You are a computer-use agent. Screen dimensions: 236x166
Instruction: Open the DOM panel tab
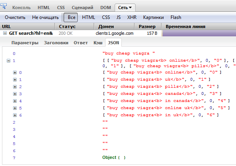(106, 8)
